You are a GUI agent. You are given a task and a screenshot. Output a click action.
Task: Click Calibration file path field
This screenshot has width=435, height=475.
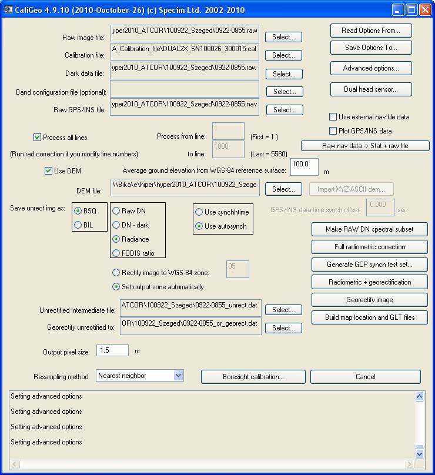[x=185, y=52]
